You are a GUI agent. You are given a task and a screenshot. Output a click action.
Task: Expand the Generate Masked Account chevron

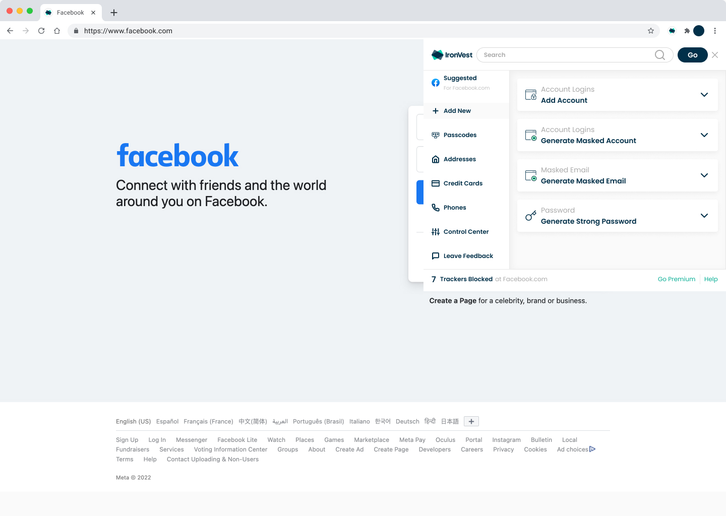coord(704,135)
